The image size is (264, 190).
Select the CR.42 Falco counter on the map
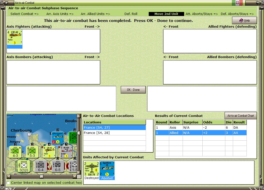coord(49,152)
